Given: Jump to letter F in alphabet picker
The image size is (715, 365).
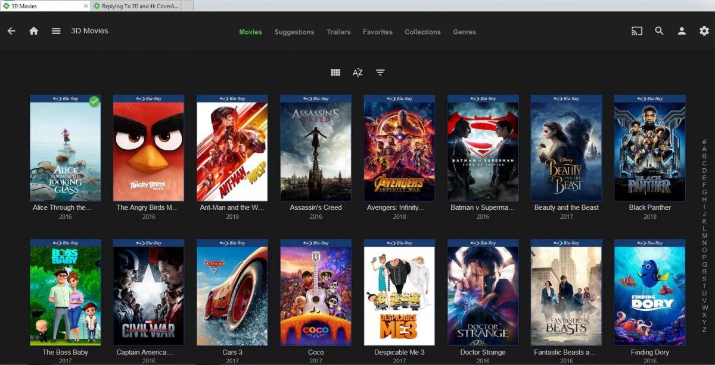Looking at the screenshot, I should coord(704,185).
